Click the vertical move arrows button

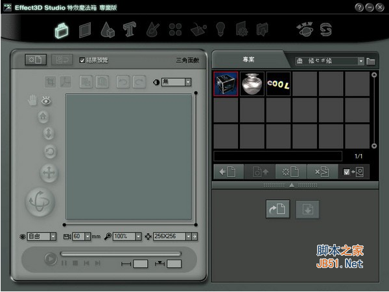click(49, 133)
